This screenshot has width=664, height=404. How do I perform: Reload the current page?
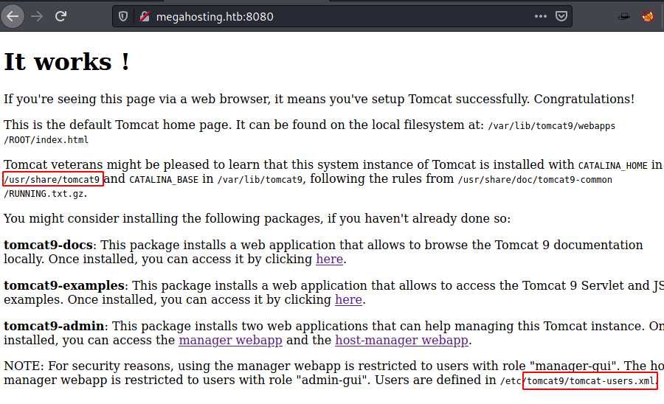point(61,16)
